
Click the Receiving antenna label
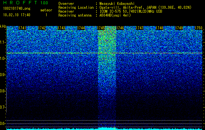75,15
